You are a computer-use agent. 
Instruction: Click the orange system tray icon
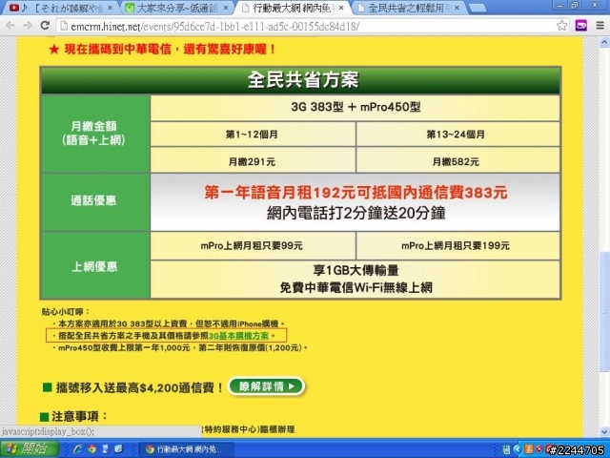pyautogui.click(x=528, y=449)
